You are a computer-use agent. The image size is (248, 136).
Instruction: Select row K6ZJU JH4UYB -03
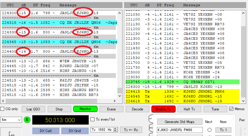60,81
